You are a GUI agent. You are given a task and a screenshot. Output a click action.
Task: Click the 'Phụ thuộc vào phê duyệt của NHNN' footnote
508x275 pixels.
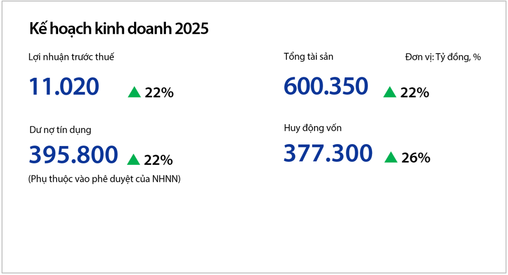click(x=105, y=179)
